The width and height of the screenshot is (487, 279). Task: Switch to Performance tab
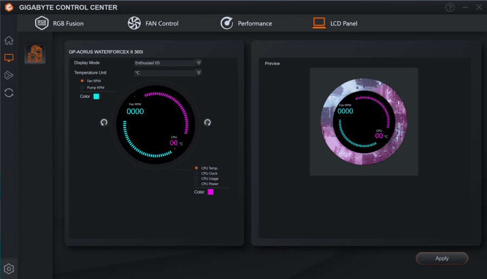[x=246, y=23]
